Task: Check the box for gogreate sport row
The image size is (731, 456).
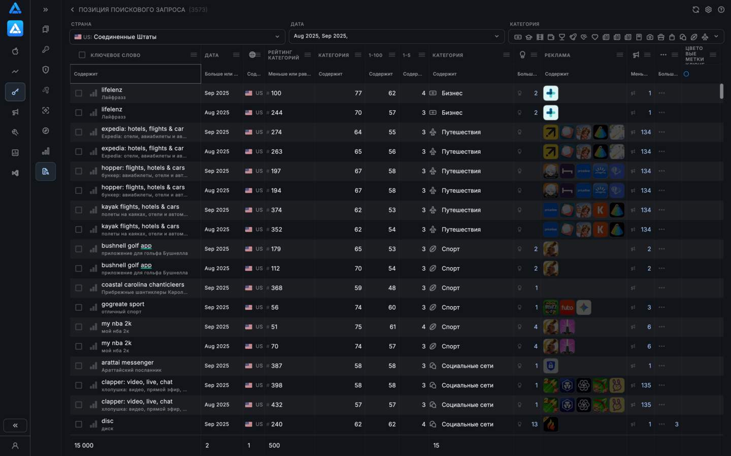Action: [x=79, y=308]
